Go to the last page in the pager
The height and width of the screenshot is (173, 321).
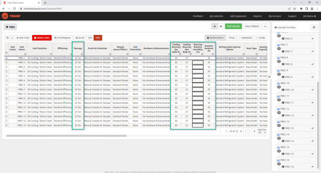coord(254,131)
